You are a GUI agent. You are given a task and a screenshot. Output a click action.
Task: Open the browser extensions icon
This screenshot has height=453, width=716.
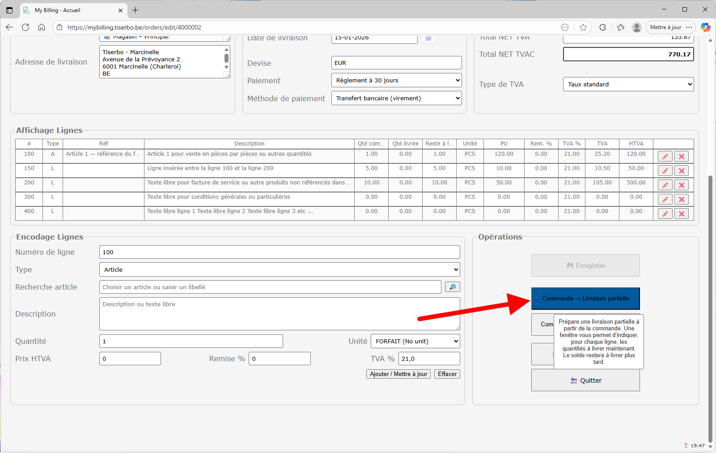coord(602,27)
